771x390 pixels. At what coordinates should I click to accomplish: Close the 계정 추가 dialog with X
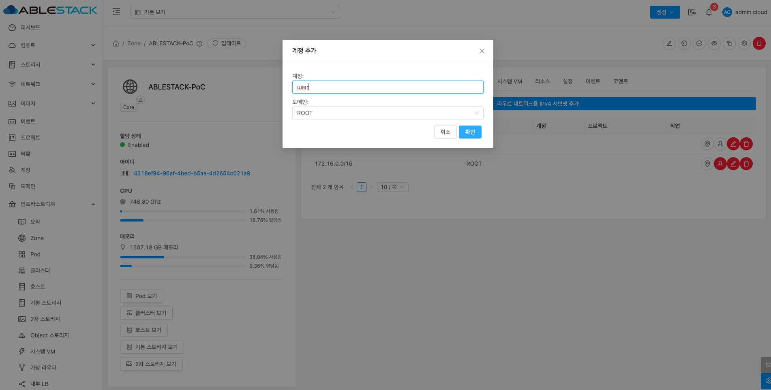click(x=482, y=51)
